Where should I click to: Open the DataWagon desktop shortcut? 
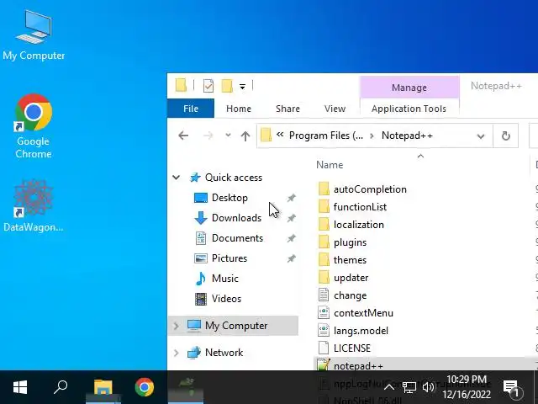pyautogui.click(x=34, y=205)
